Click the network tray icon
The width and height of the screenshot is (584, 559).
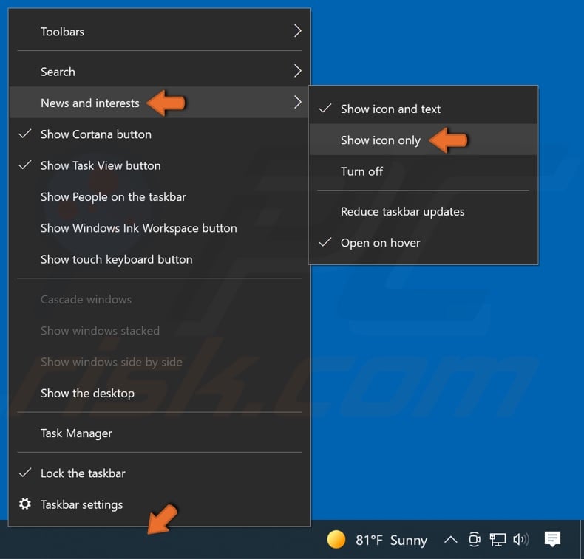tap(498, 539)
